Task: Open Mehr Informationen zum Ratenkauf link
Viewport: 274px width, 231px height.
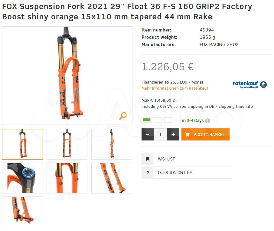Action: [175, 88]
